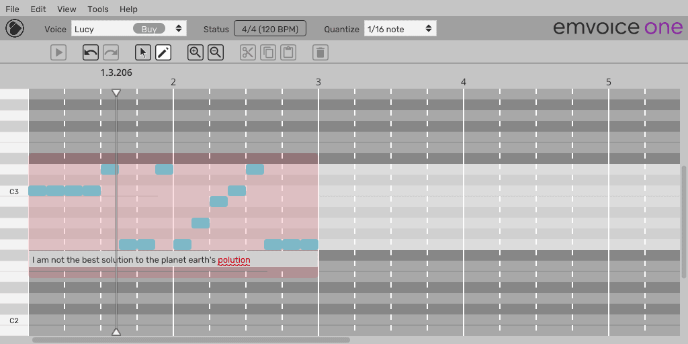This screenshot has width=688, height=344.
Task: Zoom out with the magnifier minus icon
Action: (216, 52)
